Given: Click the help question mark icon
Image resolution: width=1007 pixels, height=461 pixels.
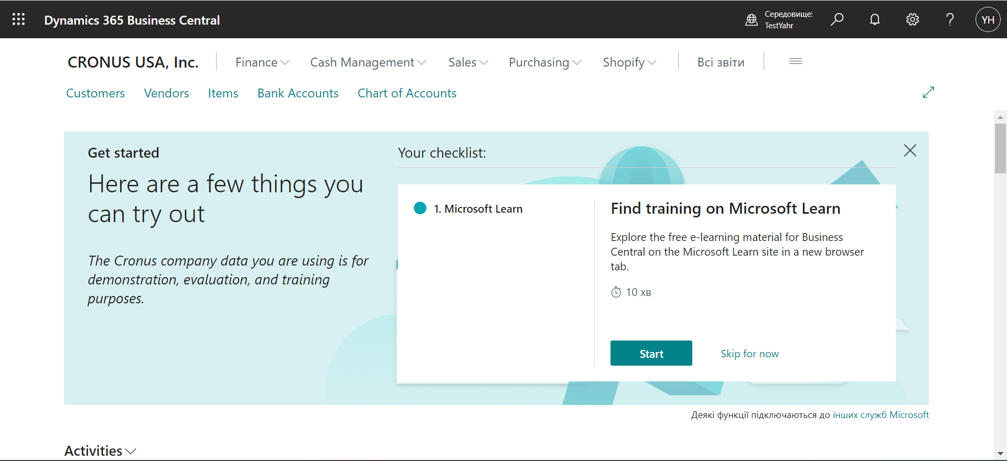Looking at the screenshot, I should (x=950, y=20).
